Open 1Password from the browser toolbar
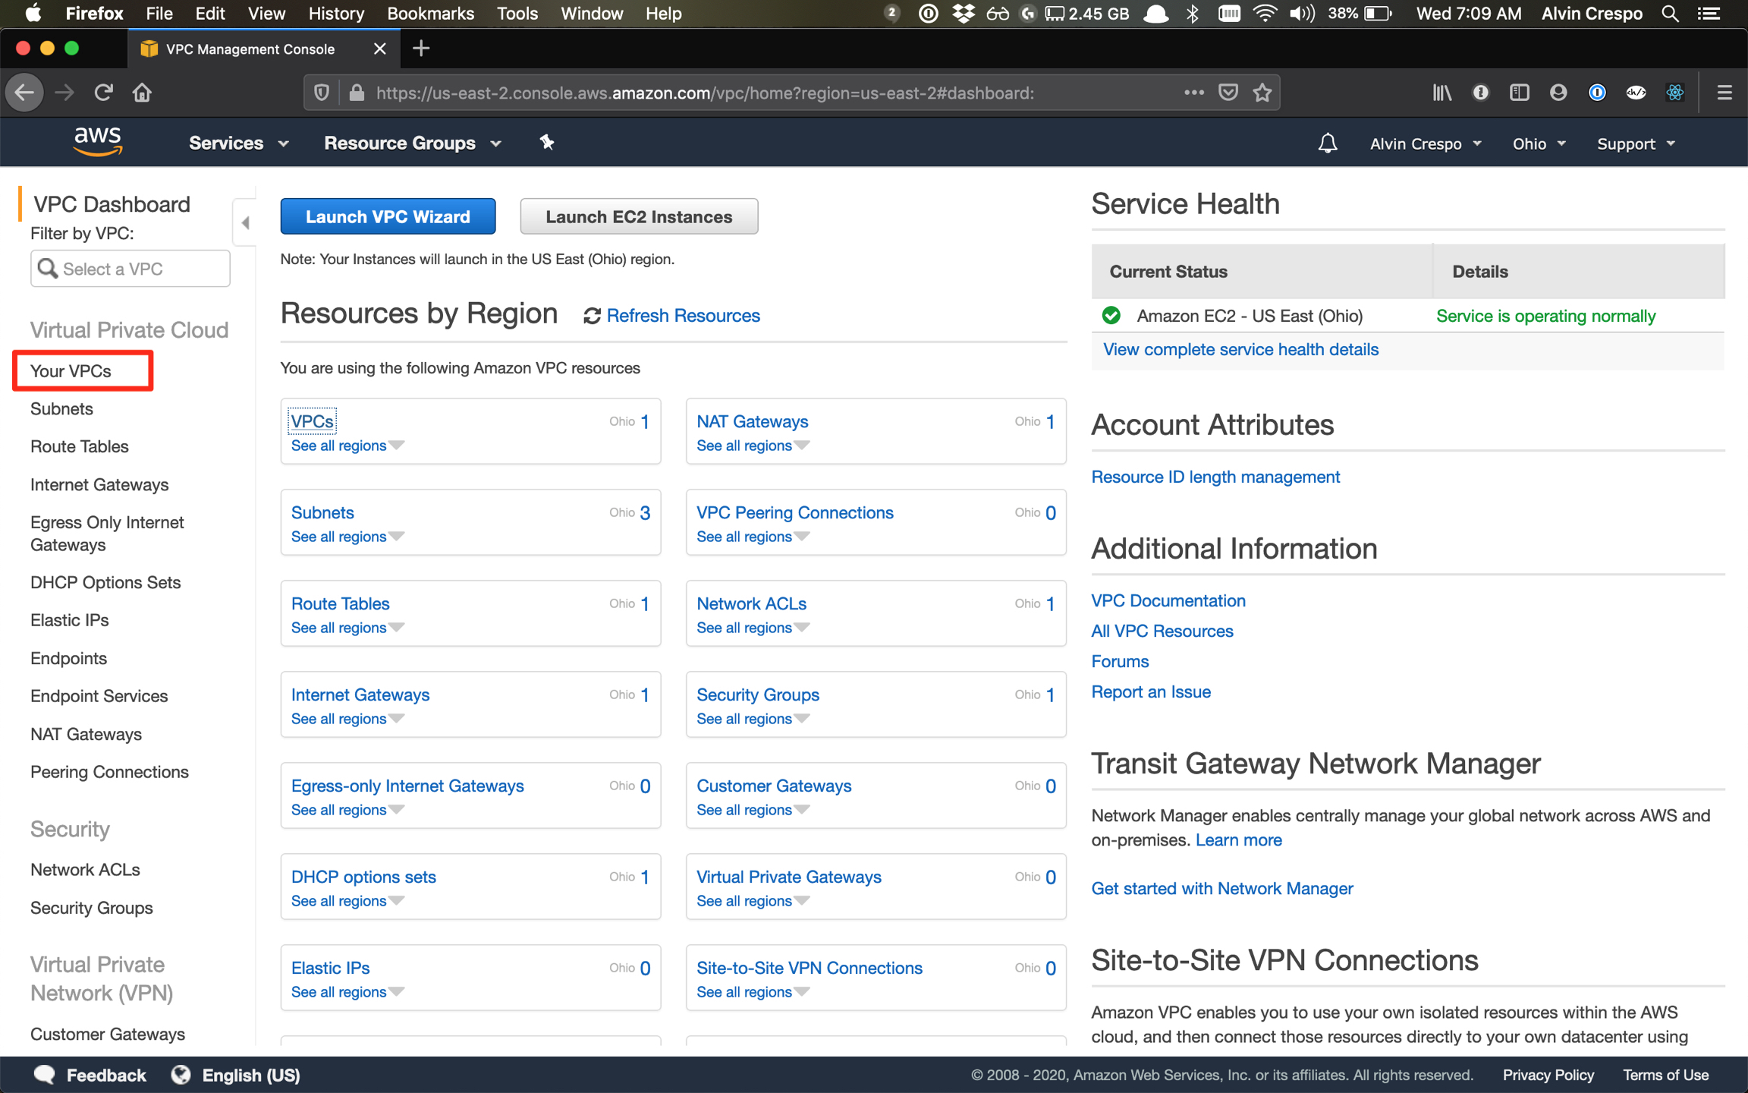The height and width of the screenshot is (1093, 1748). (x=1597, y=92)
